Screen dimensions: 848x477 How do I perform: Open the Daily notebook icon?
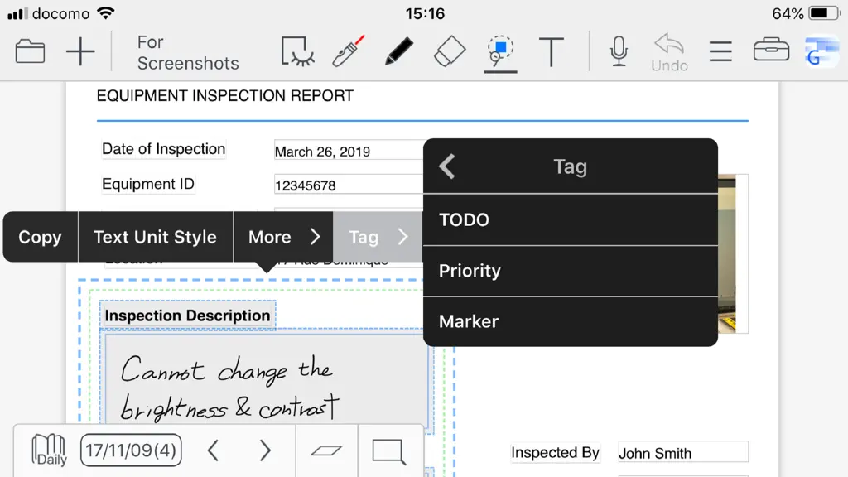(x=49, y=450)
